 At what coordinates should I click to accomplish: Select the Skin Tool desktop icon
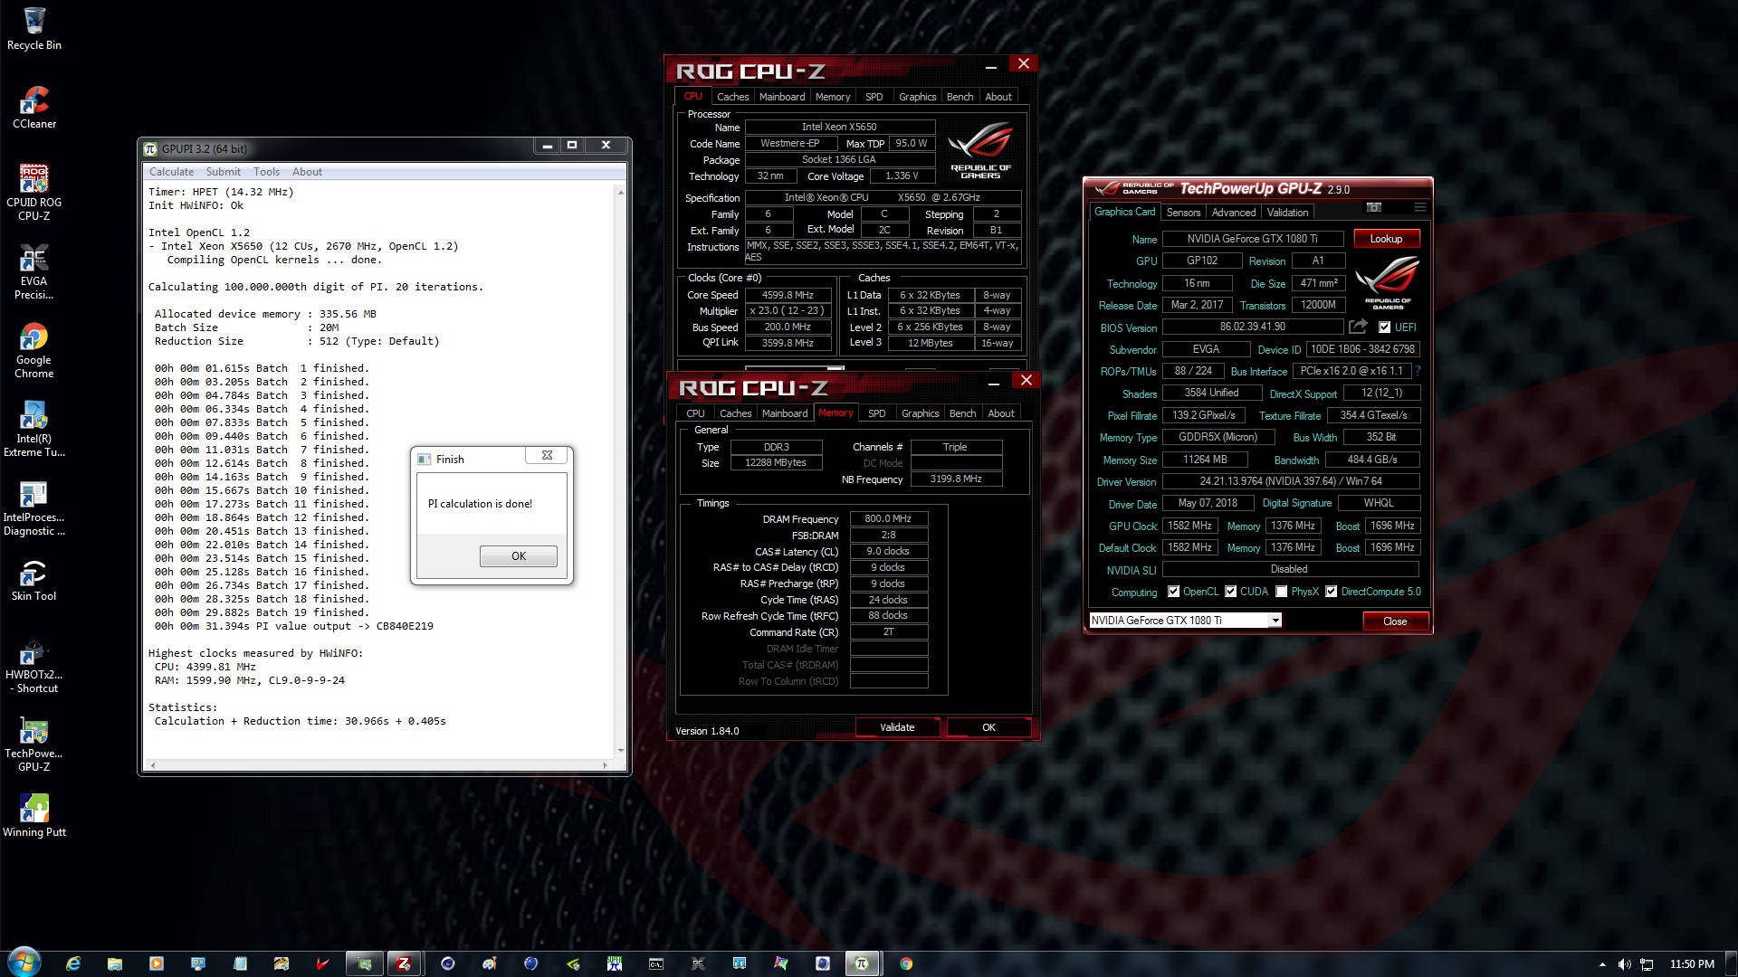(x=34, y=579)
